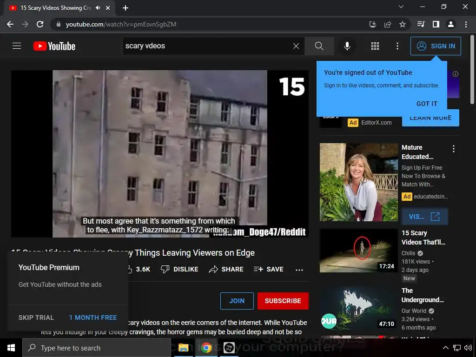476x357 pixels.
Task: Focus the YouTube search field
Action: pos(208,46)
